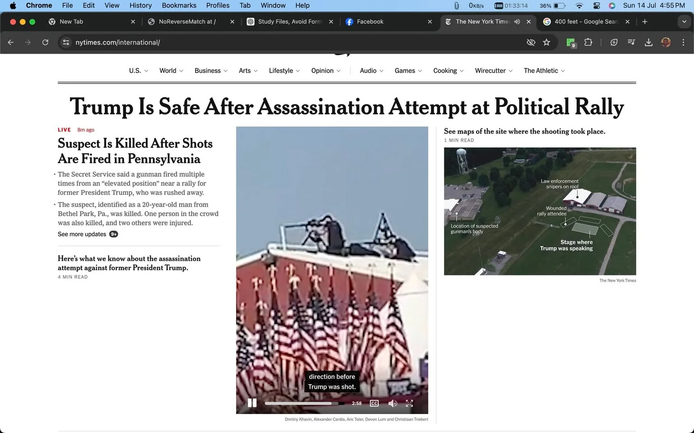Open the Extensions puzzle icon
Image resolution: width=694 pixels, height=433 pixels.
click(x=588, y=42)
